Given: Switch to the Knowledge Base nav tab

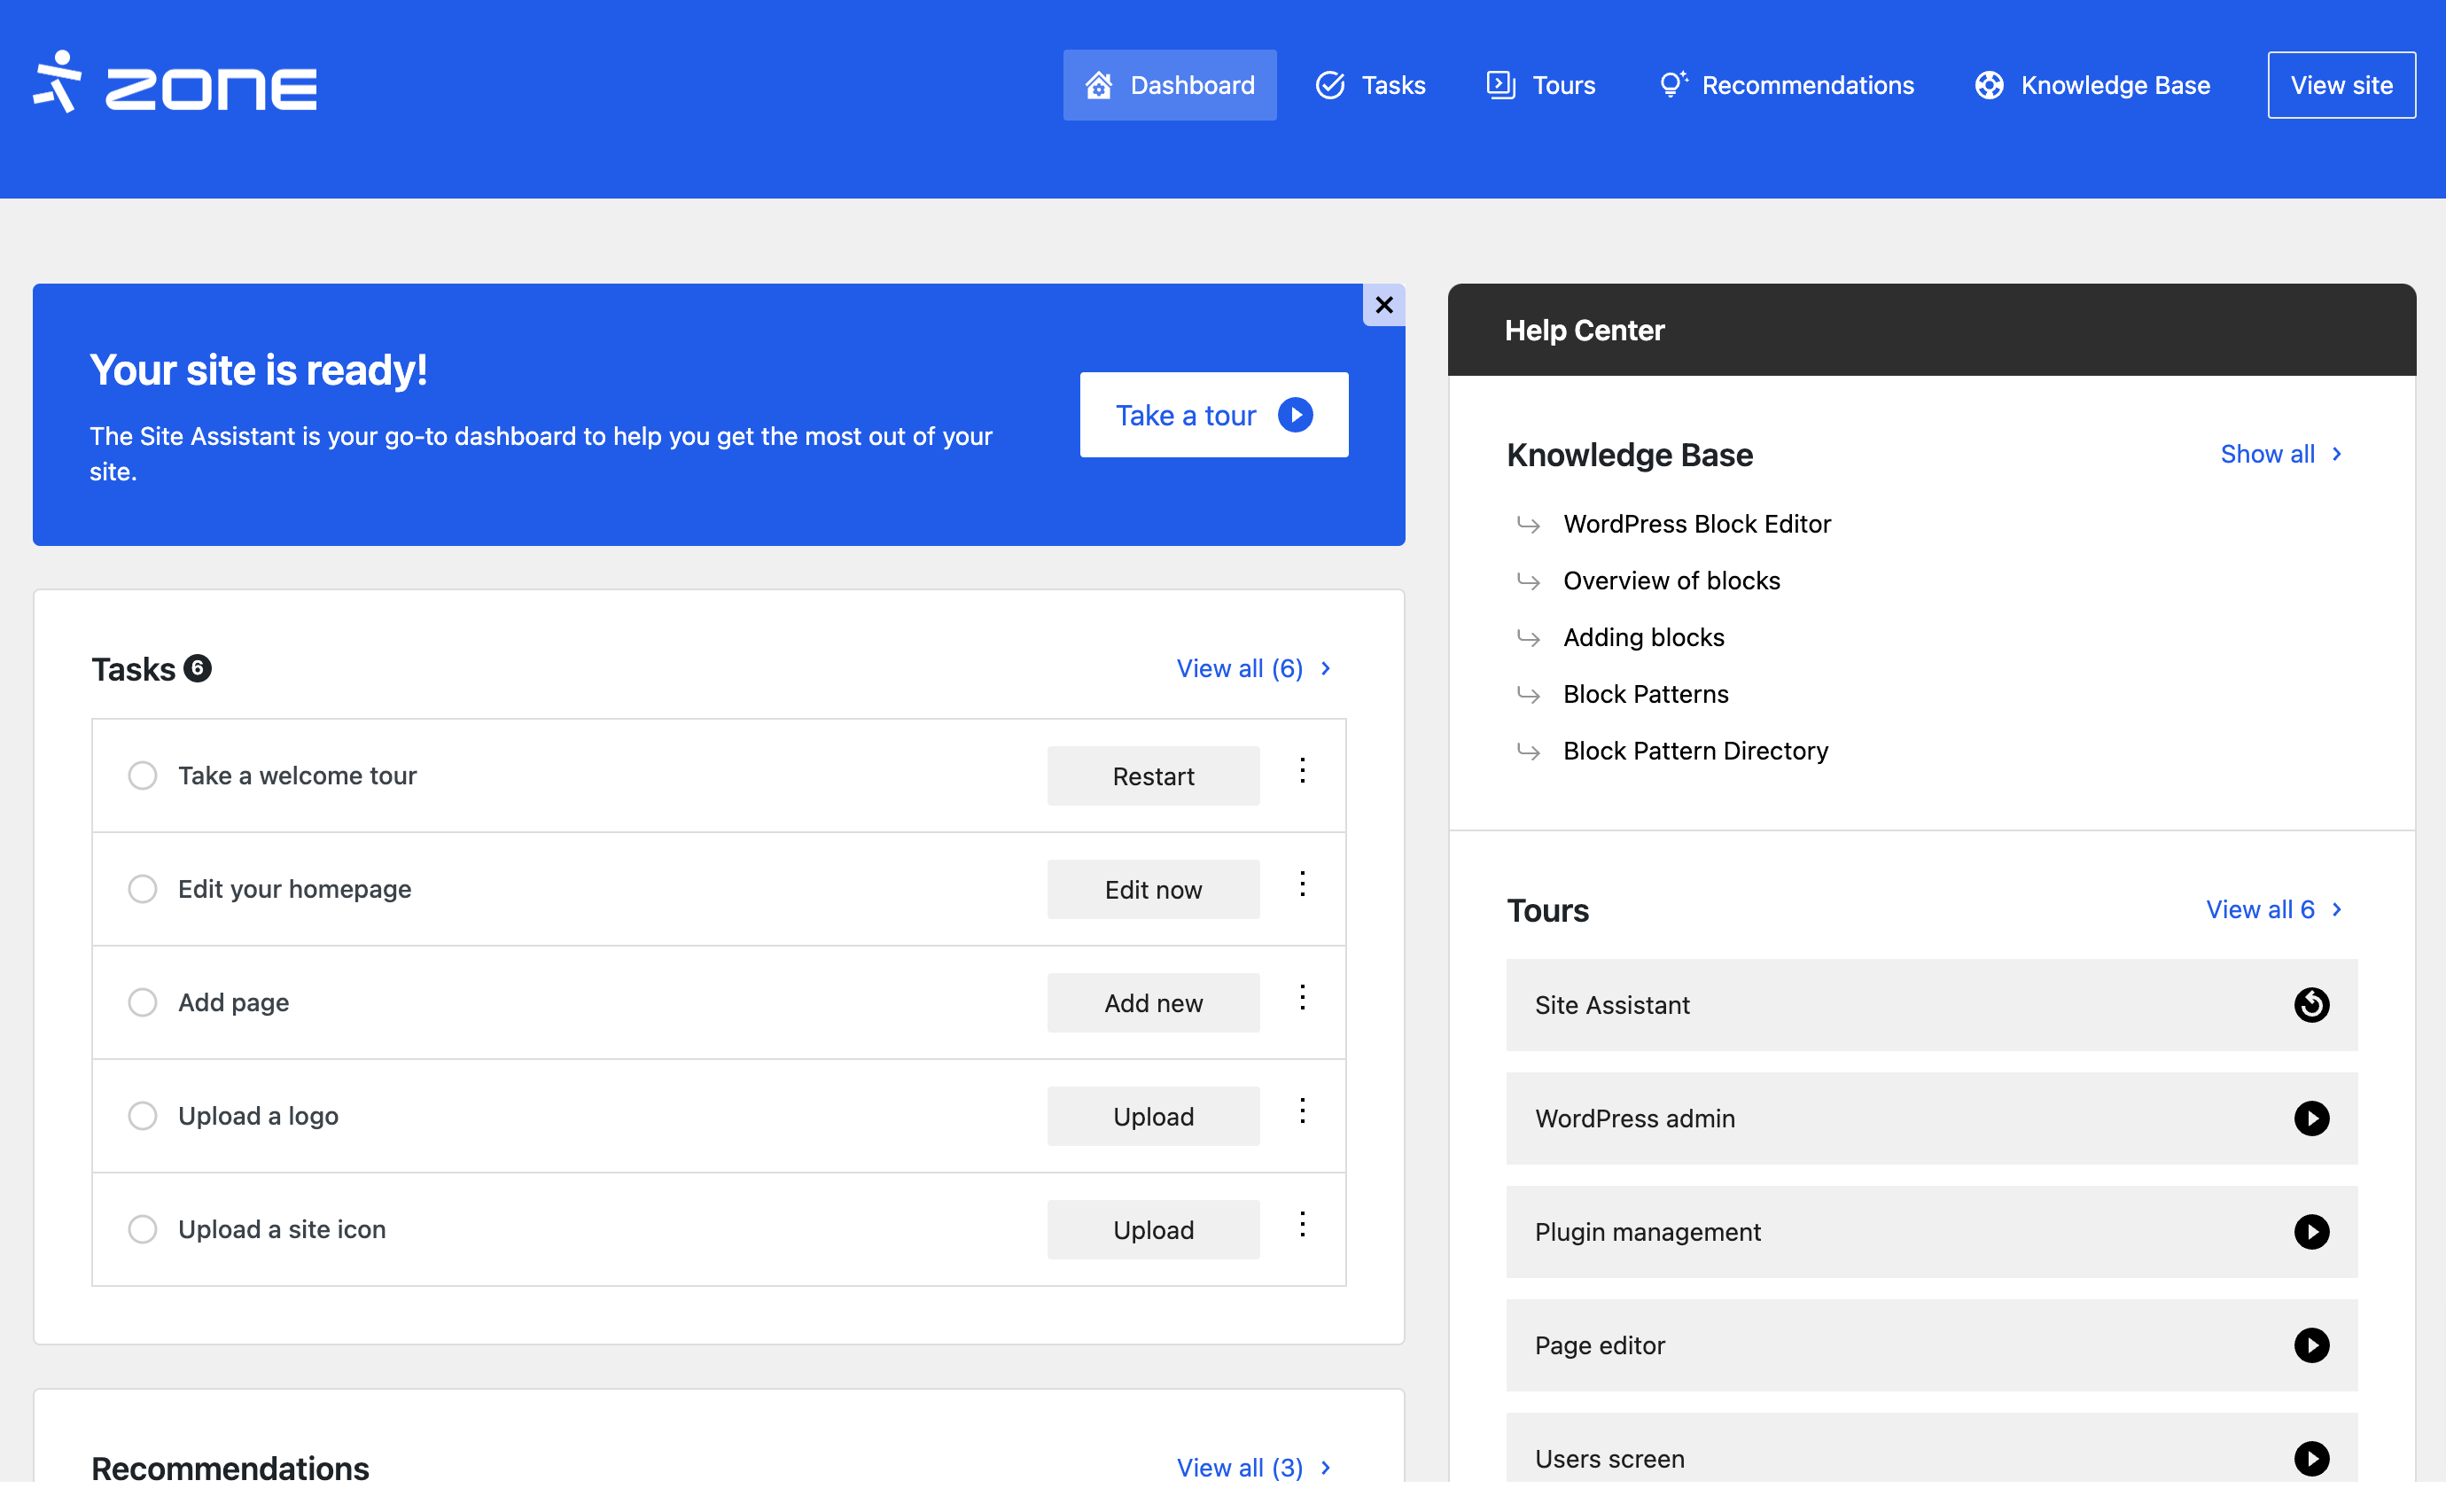Looking at the screenshot, I should pyautogui.click(x=2092, y=85).
